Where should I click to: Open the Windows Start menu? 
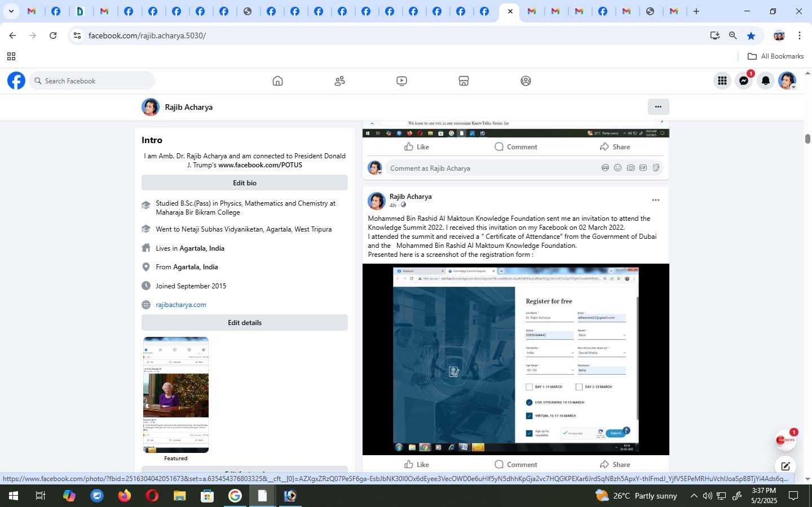[14, 496]
